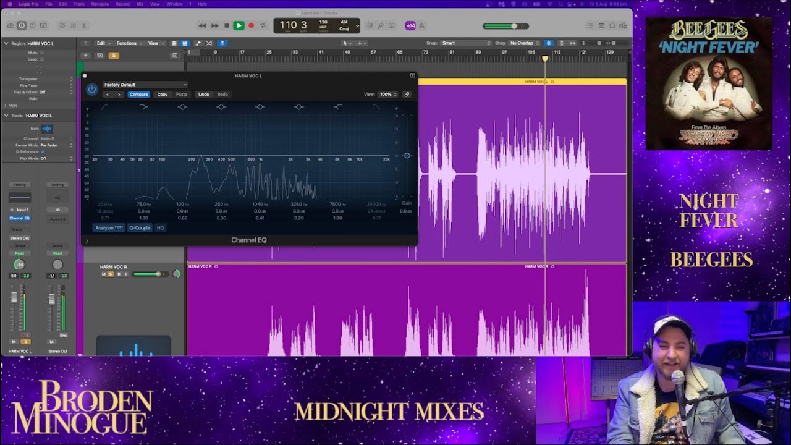
Task: Click Undo in the Channel EQ header
Action: click(203, 95)
